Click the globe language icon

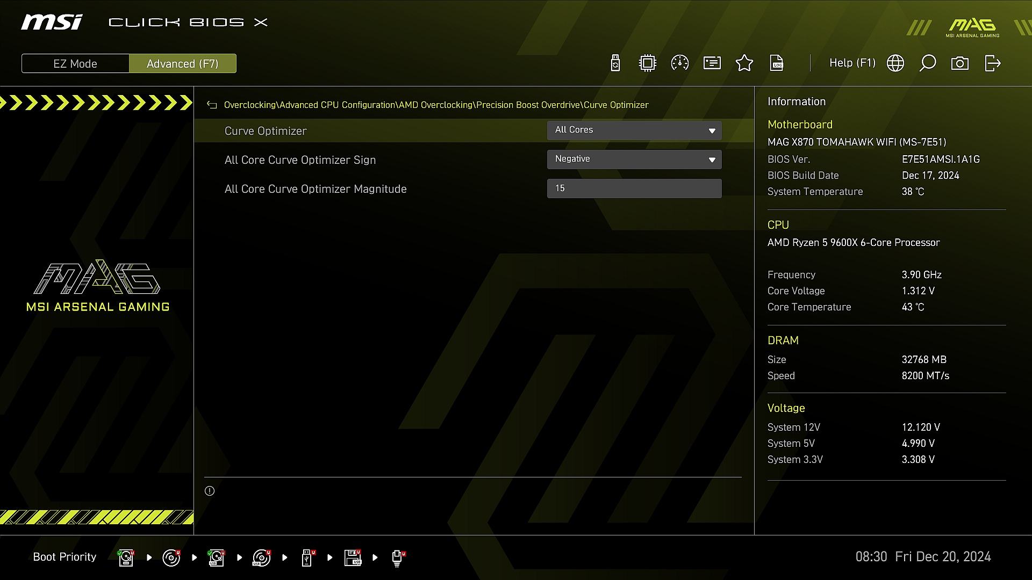pyautogui.click(x=895, y=63)
